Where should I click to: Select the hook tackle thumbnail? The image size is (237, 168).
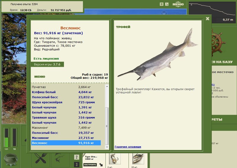coord(115,159)
